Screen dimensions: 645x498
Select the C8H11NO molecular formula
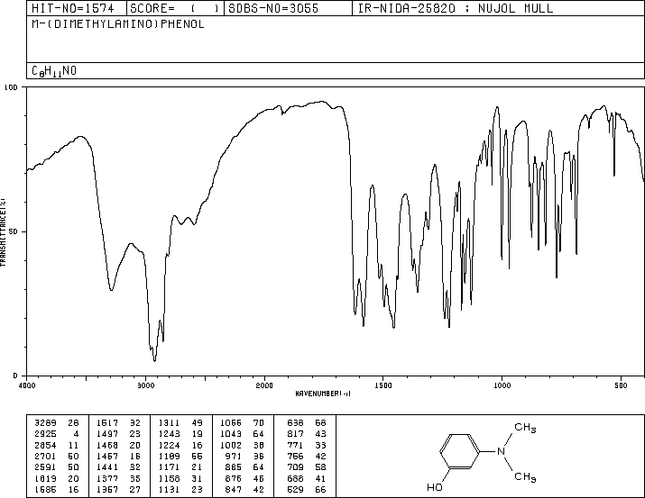[54, 71]
